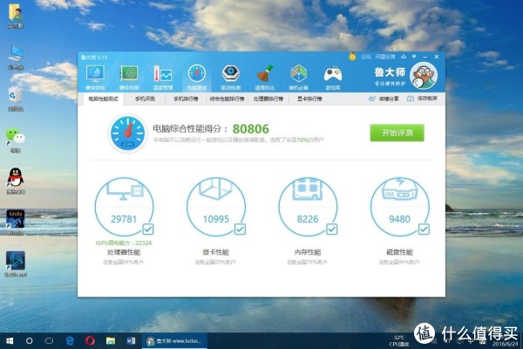Open Word from the taskbar
This screenshot has height=349, width=523.
coord(131,340)
